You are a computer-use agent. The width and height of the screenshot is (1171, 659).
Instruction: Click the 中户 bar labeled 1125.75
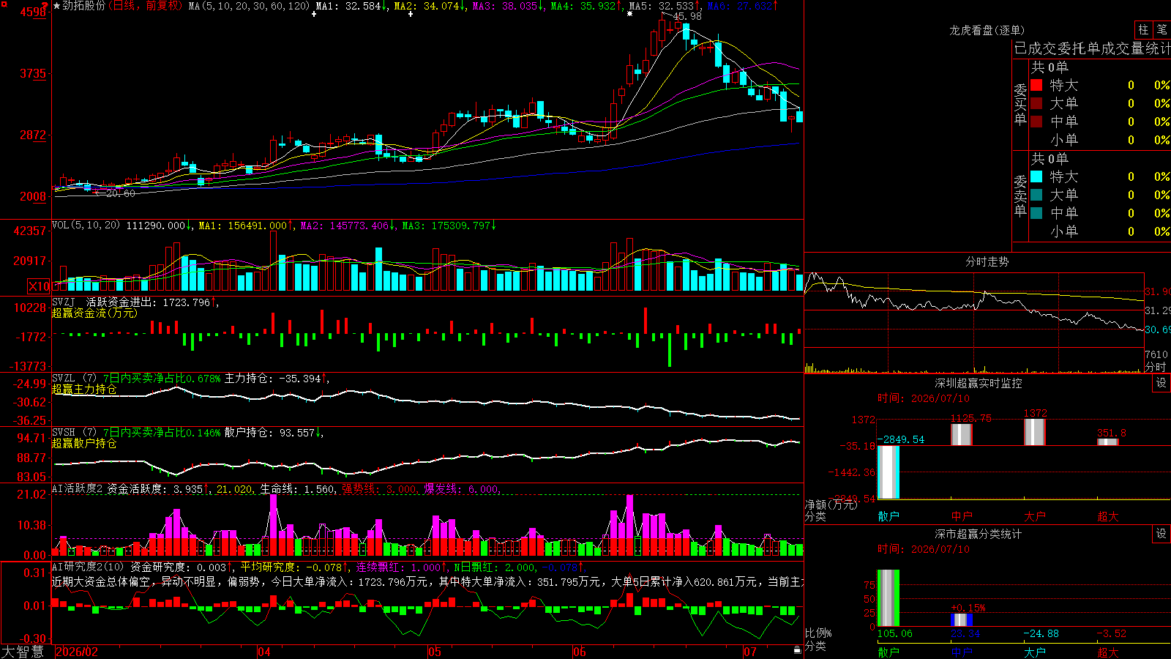point(962,434)
